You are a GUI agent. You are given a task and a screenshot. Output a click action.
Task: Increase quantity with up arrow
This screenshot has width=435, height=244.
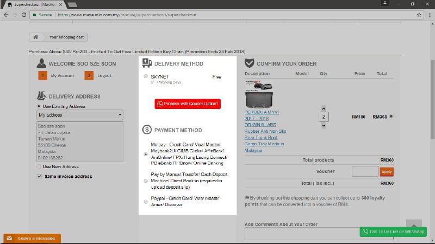324,108
